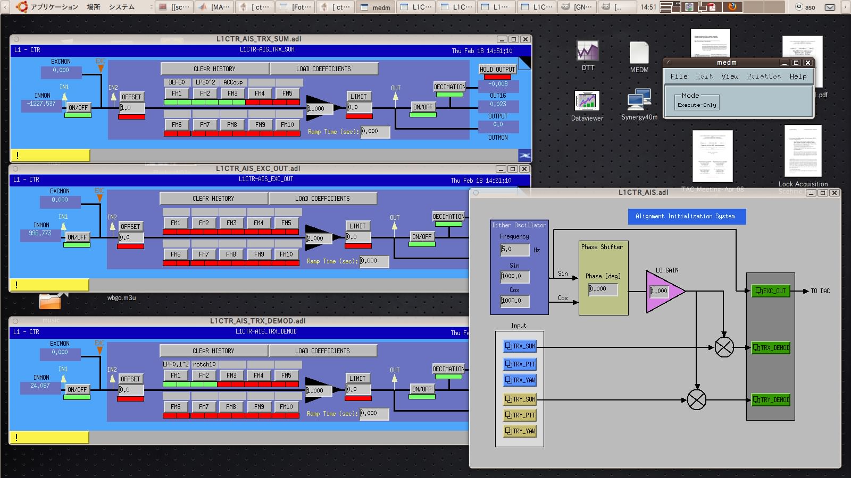
Task: Open the TRX_YAW related display
Action: pyautogui.click(x=520, y=380)
